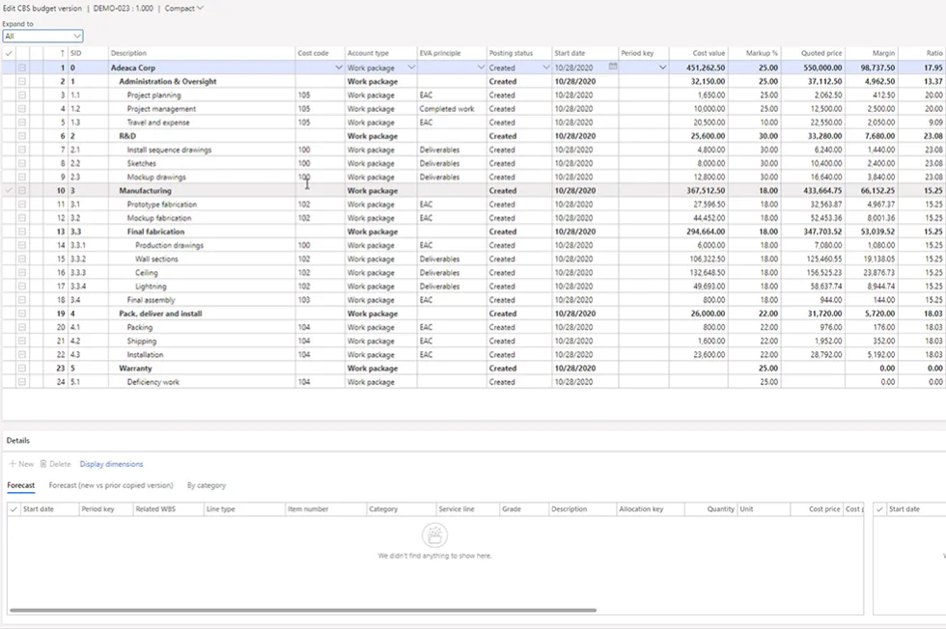
Task: Click row icon for Wall sections line
Action: (x=22, y=260)
